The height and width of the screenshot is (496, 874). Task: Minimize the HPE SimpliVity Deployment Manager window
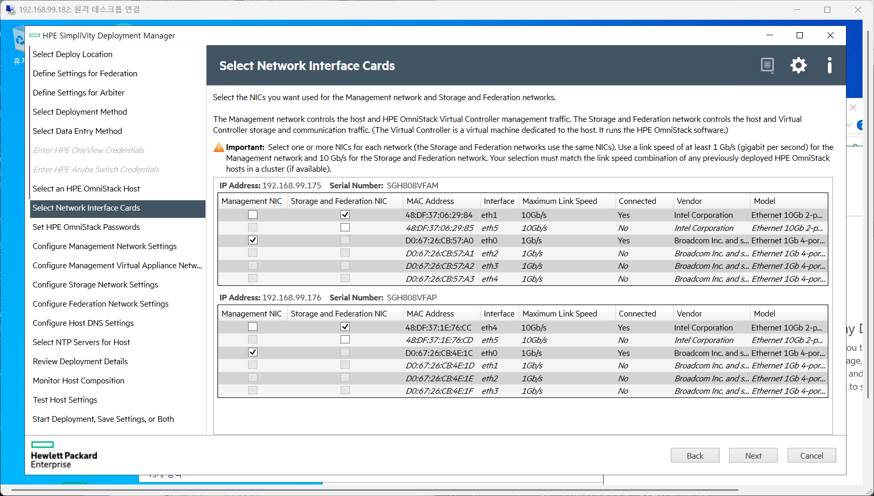[x=770, y=35]
